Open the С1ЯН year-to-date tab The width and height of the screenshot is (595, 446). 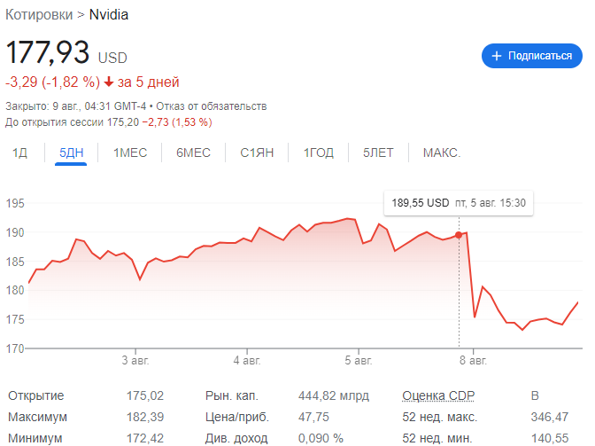click(x=257, y=153)
